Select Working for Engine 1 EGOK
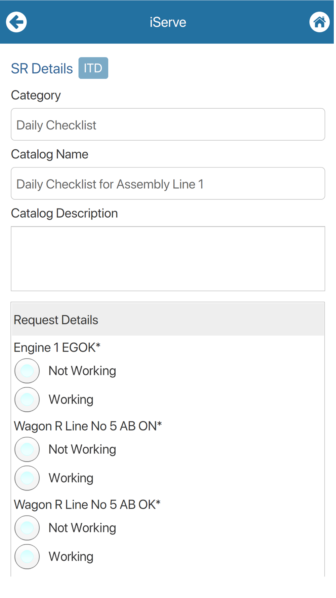The height and width of the screenshot is (598, 336). pyautogui.click(x=27, y=400)
